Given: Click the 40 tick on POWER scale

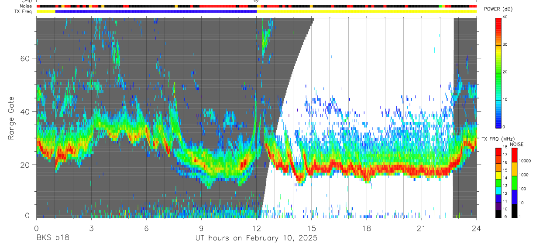Looking at the screenshot, I should tap(505, 17).
